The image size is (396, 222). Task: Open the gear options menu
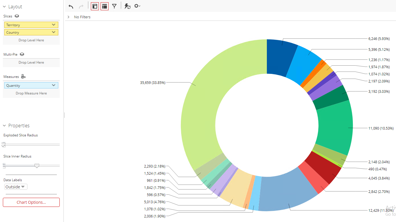click(x=137, y=6)
